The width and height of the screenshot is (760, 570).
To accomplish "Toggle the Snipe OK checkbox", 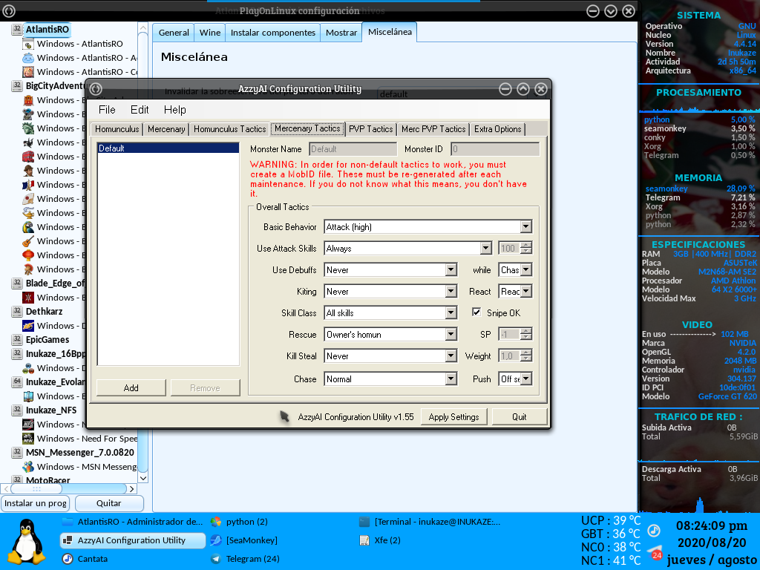I will point(476,312).
